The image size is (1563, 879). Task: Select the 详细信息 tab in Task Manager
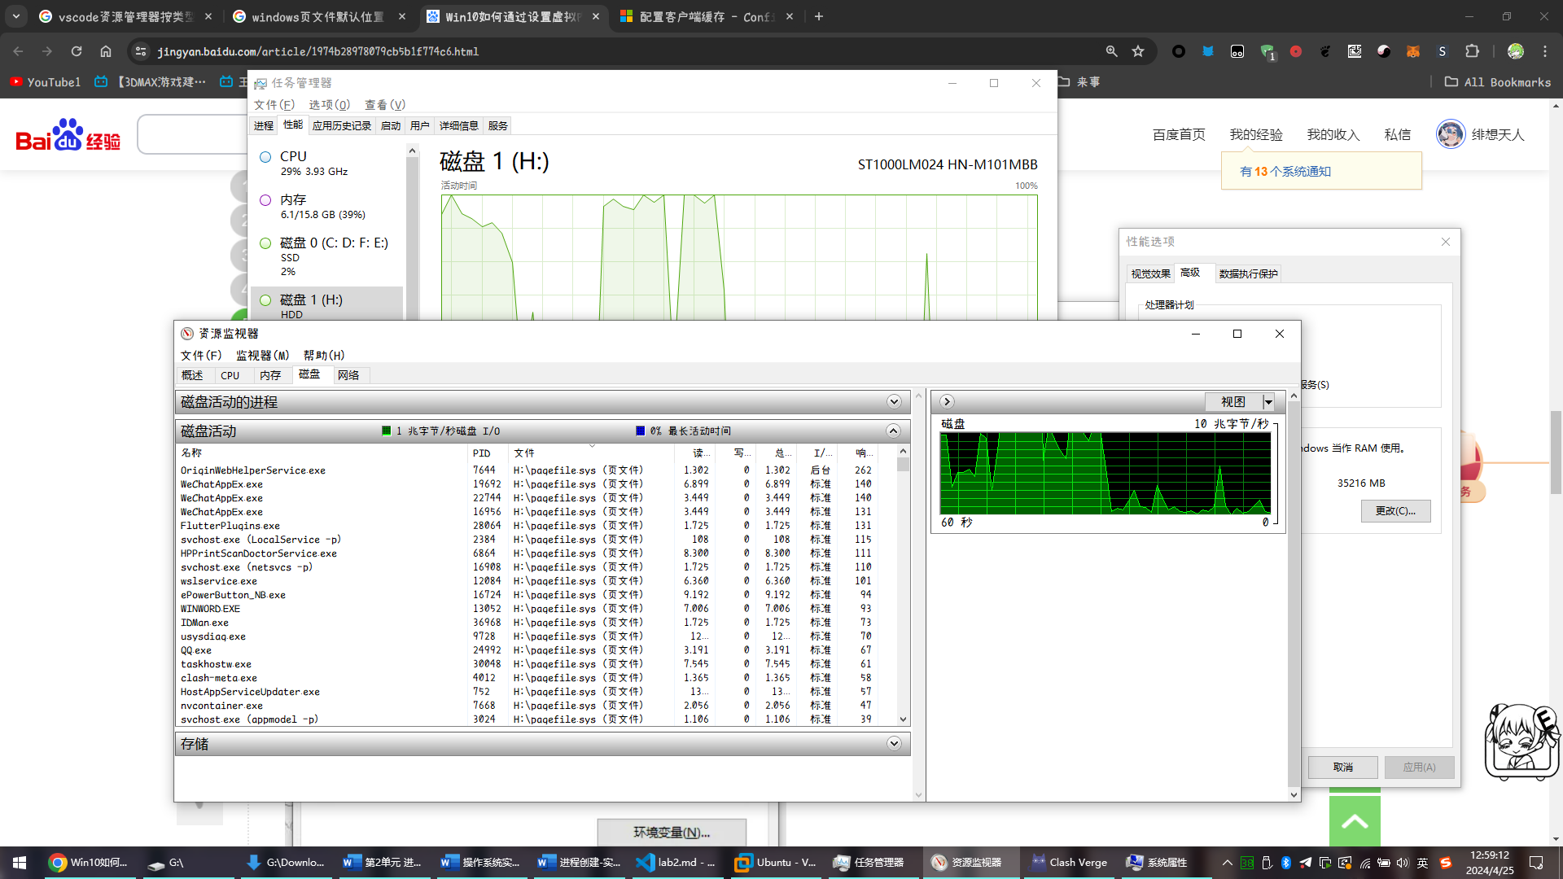coord(458,125)
